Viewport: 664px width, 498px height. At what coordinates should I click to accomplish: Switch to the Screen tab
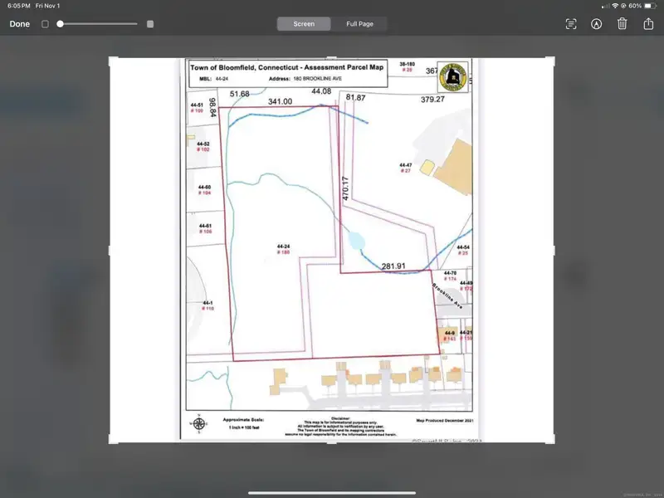pyautogui.click(x=304, y=24)
